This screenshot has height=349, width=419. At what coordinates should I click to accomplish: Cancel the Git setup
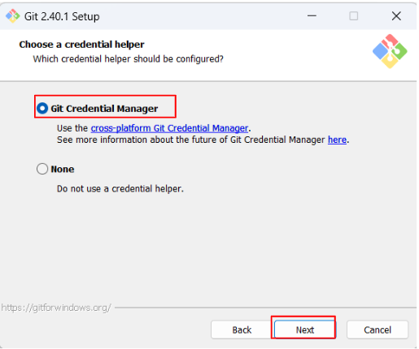click(x=378, y=330)
